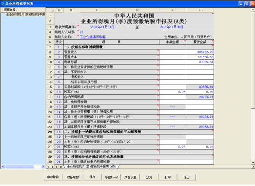Select row header 24

pyautogui.click(x=50, y=132)
